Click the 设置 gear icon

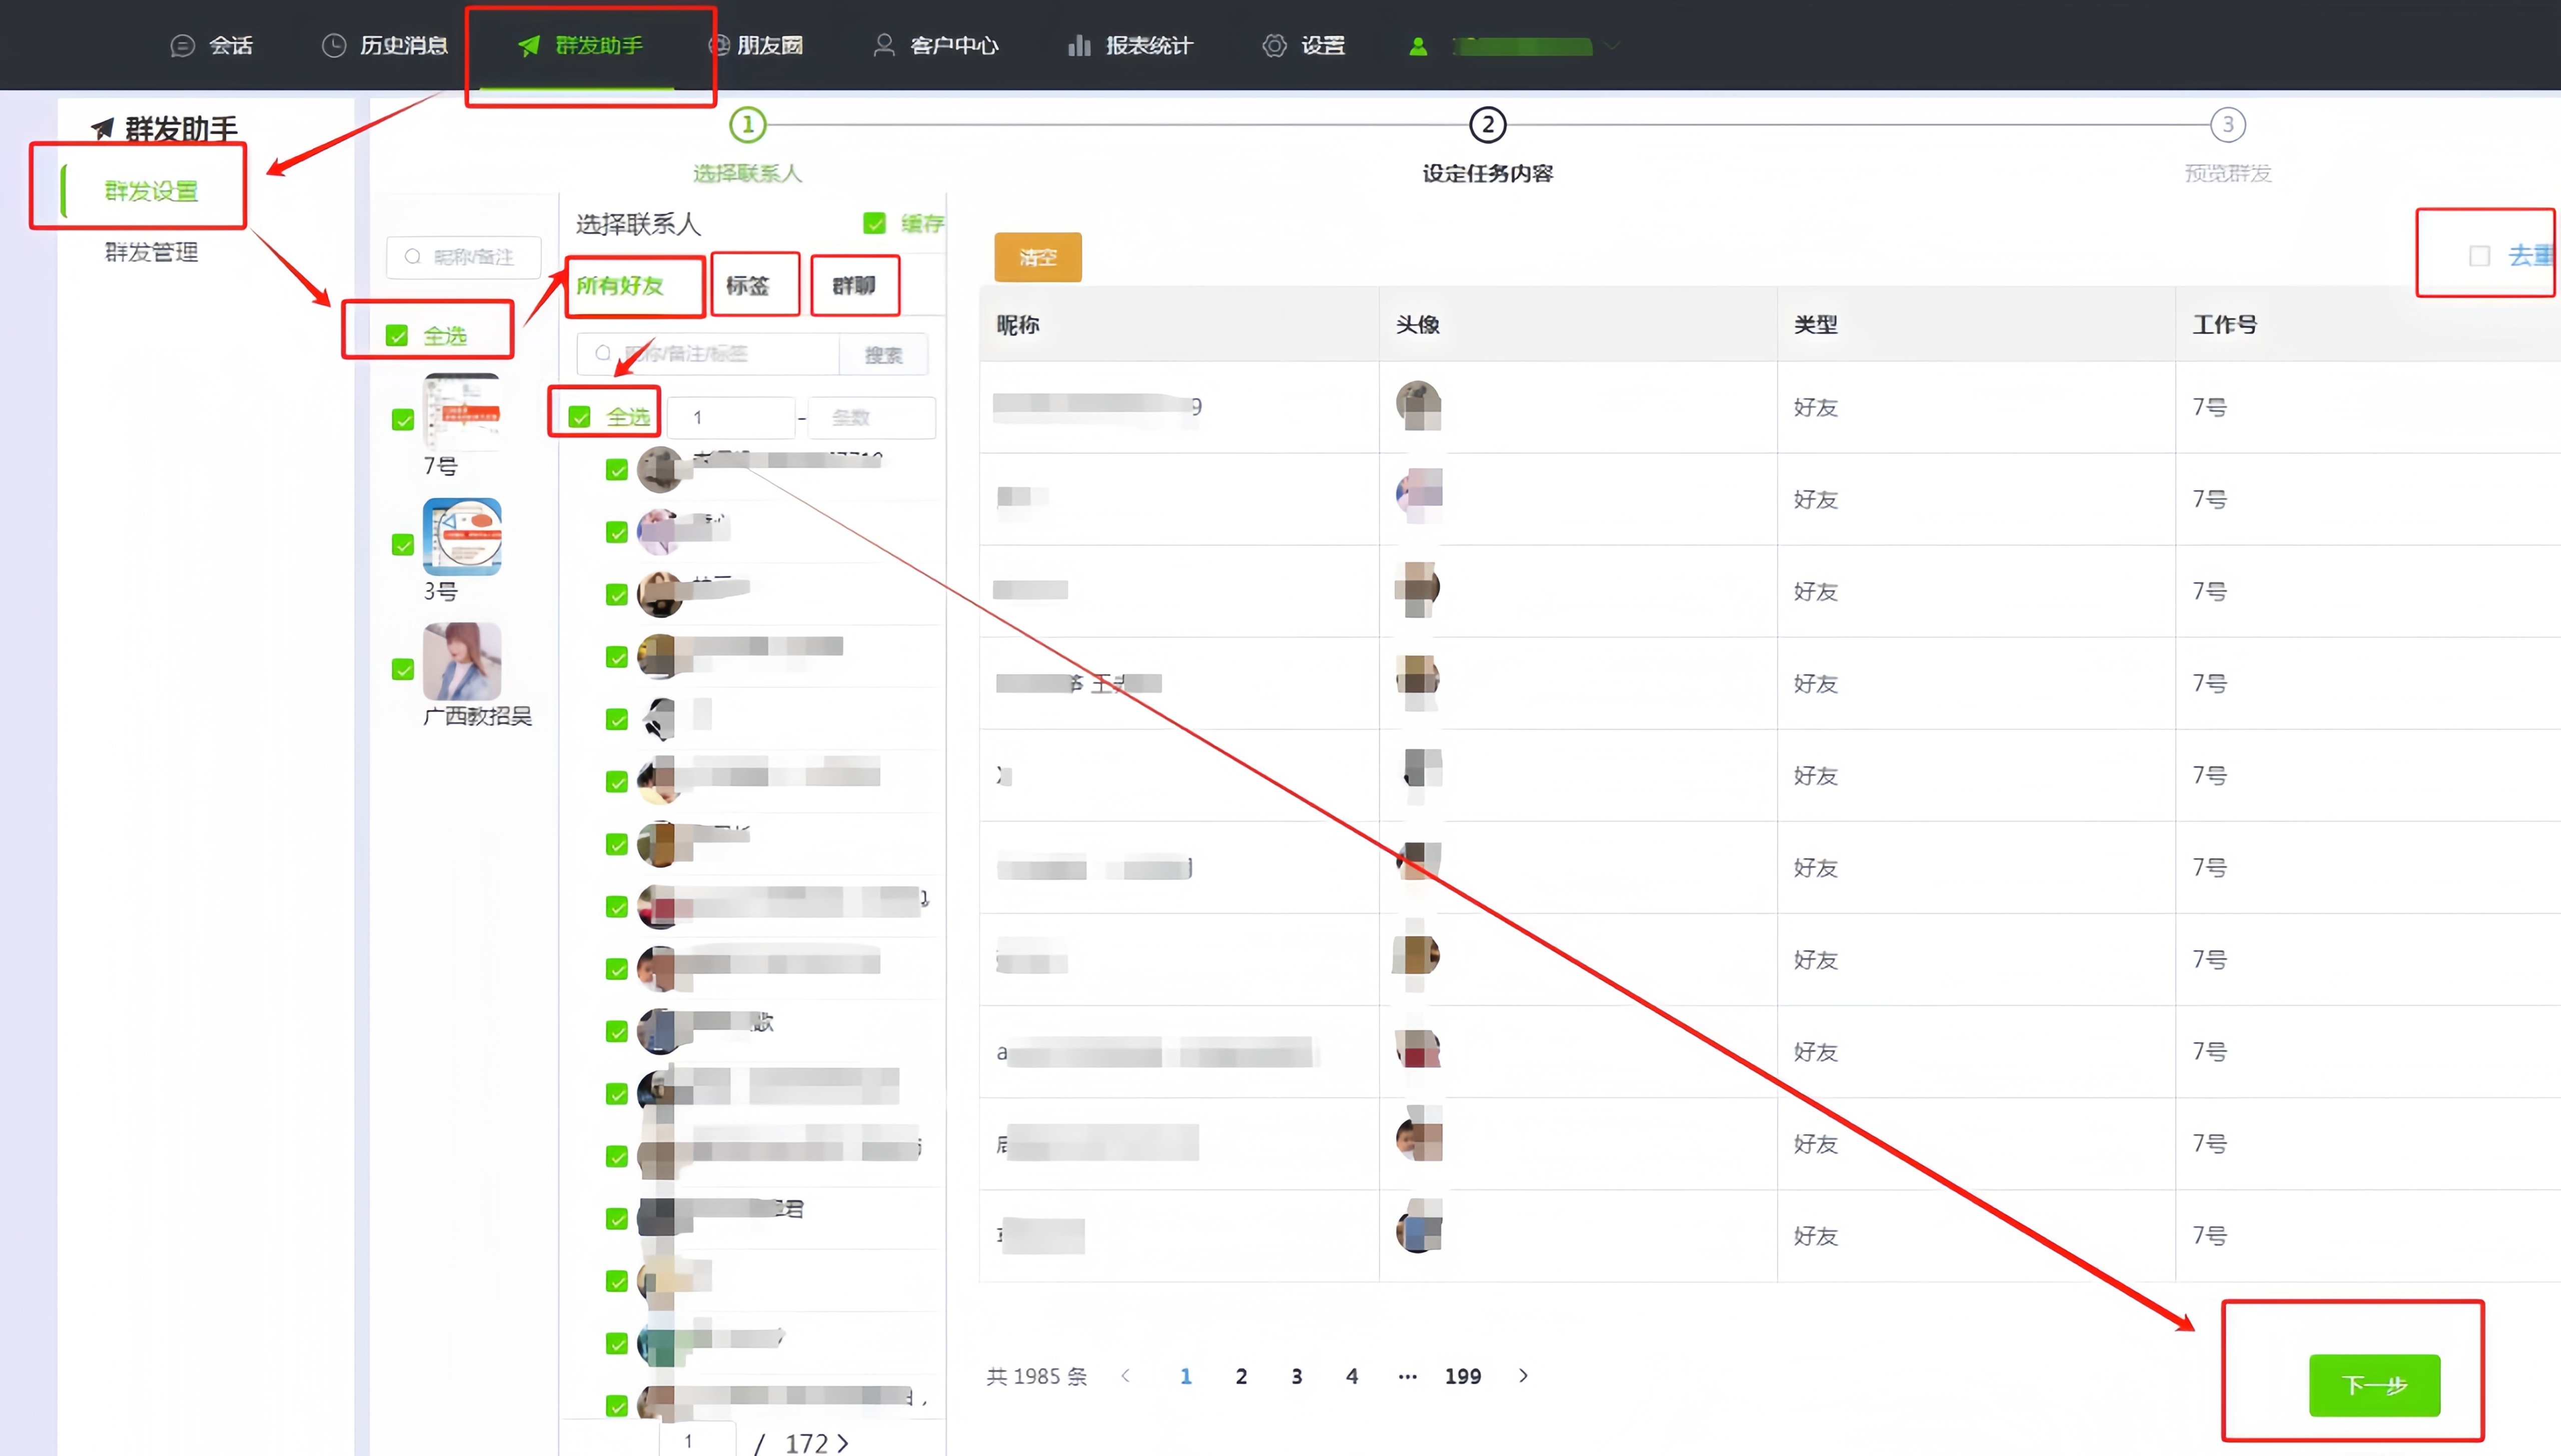1273,46
